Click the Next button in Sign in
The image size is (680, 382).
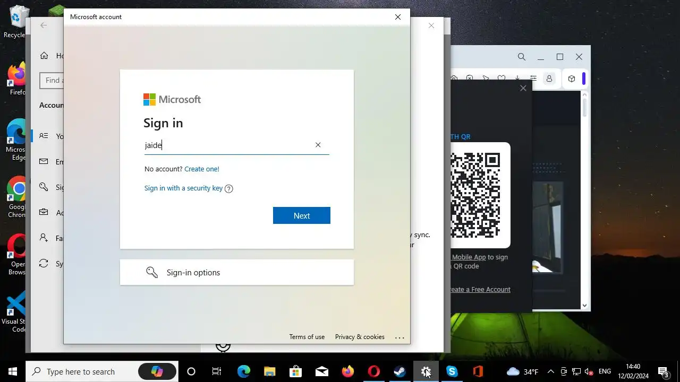click(x=302, y=215)
